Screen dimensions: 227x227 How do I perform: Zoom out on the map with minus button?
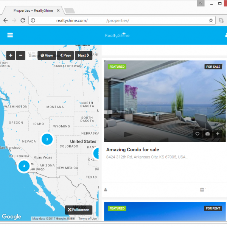tap(20, 55)
